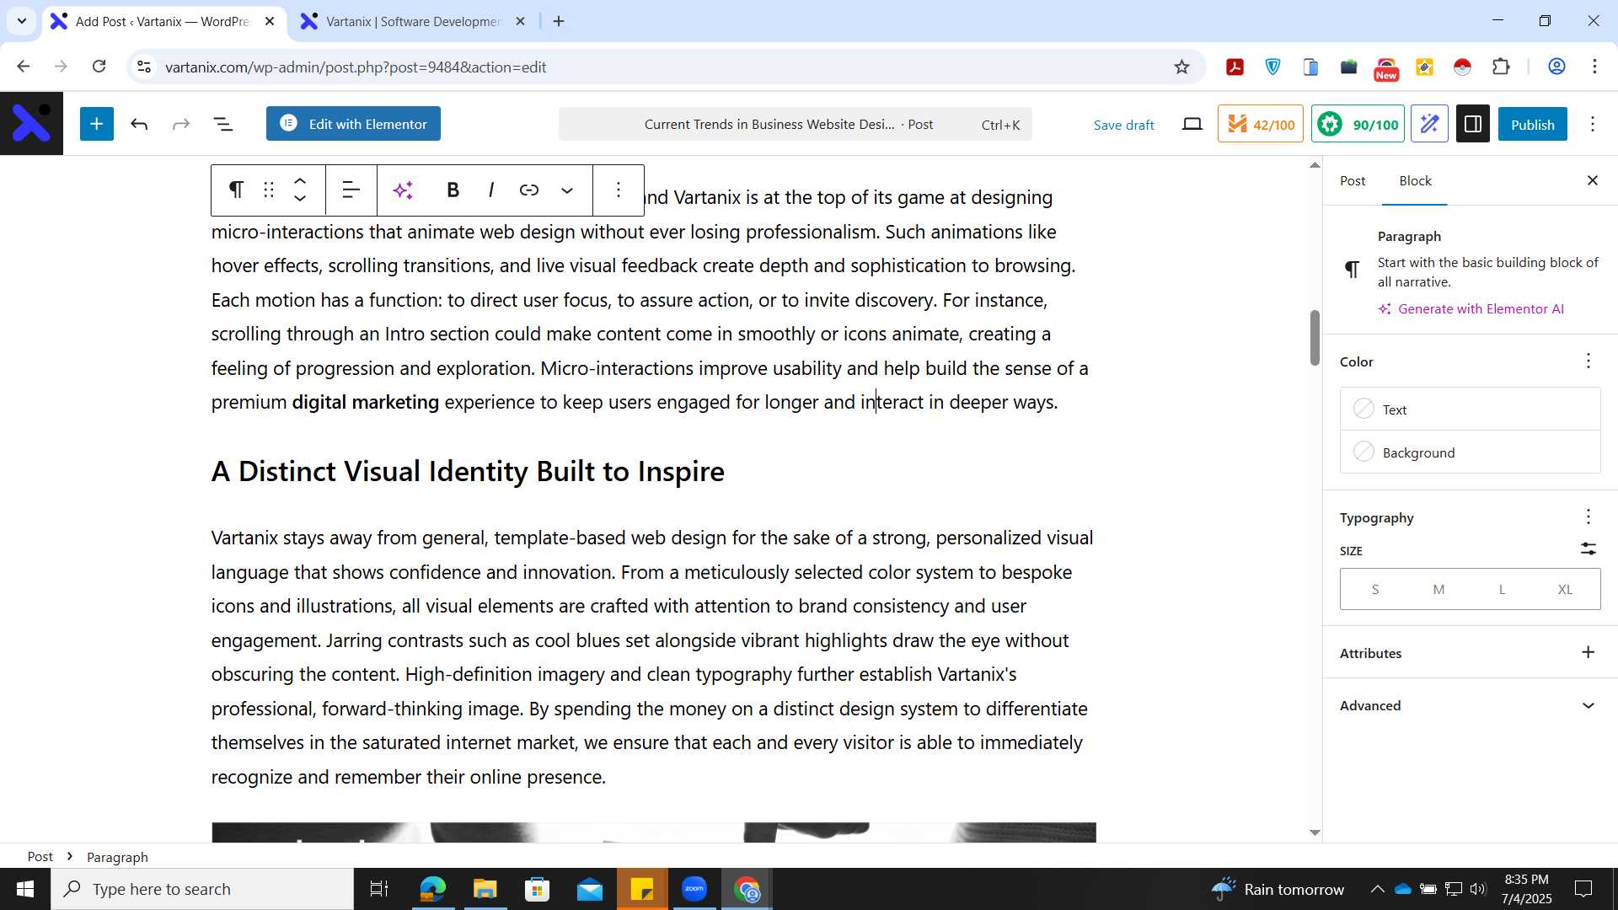Choose Text color swatch
Viewport: 1618px width, 910px height.
point(1470,409)
